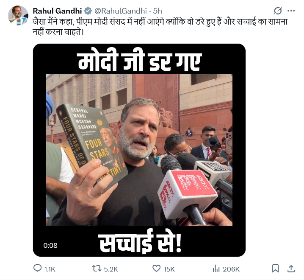This screenshot has width=304, height=280.
Task: Click the Grok explain post icon
Action: [x=278, y=11]
